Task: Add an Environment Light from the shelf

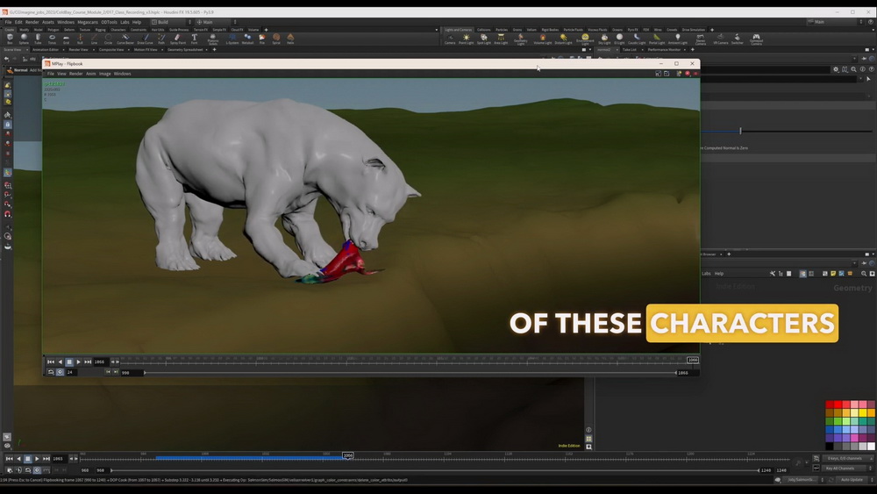Action: [x=585, y=39]
